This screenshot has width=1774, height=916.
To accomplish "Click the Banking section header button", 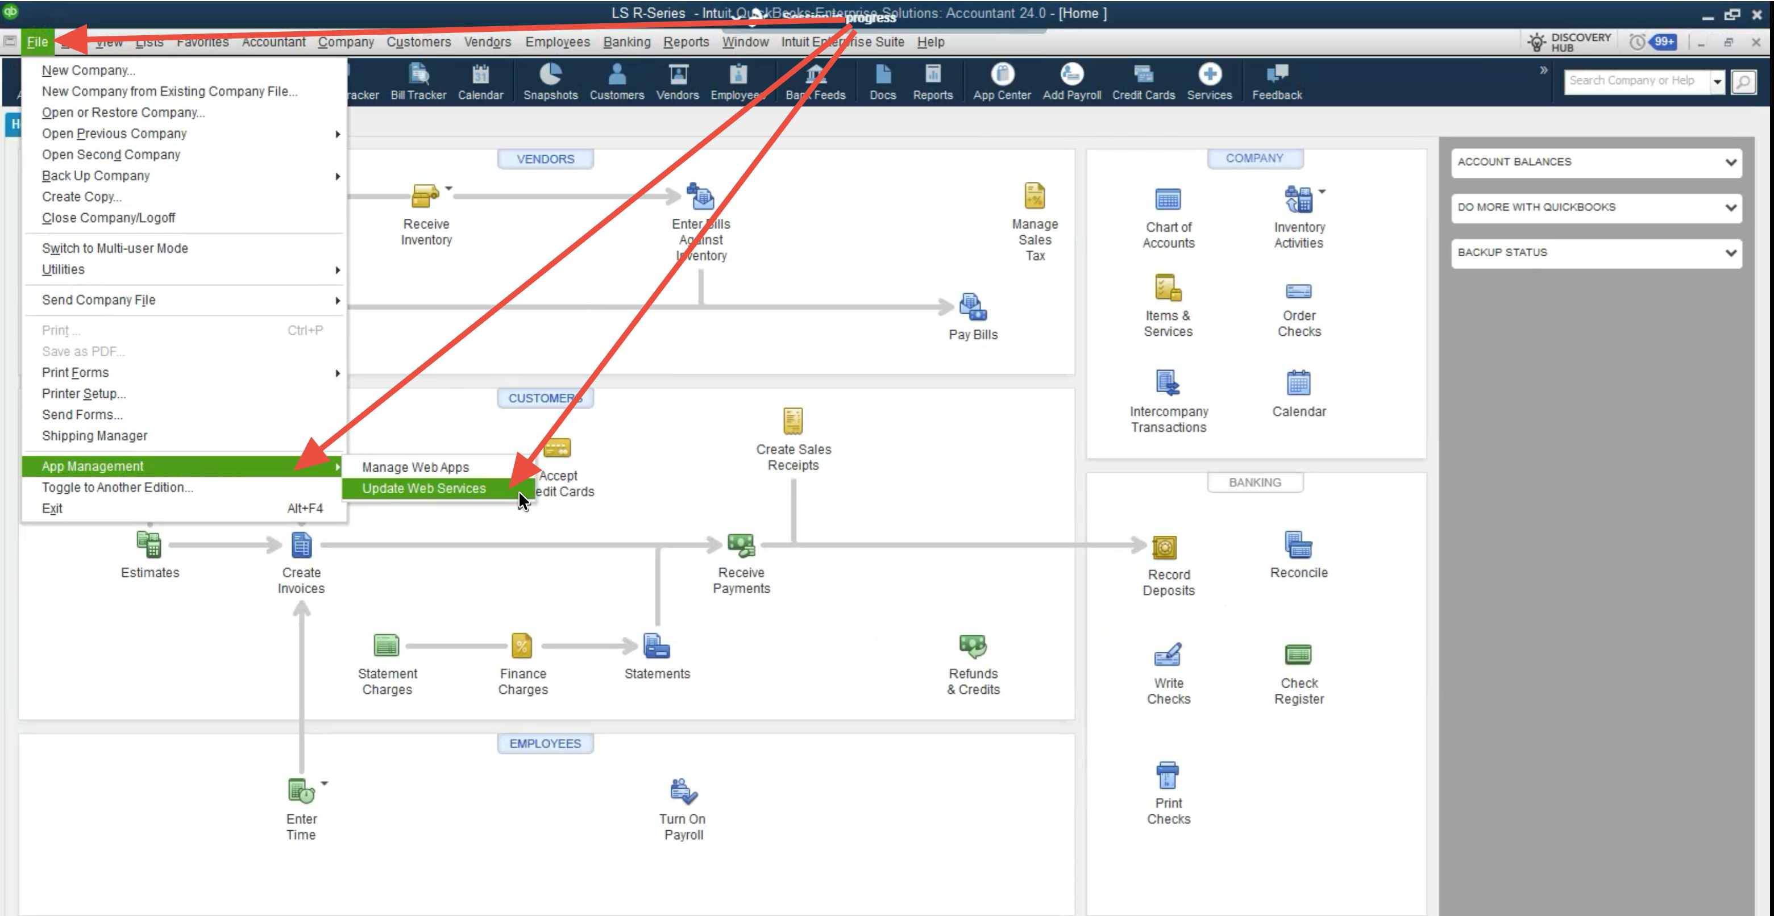I will (1254, 482).
